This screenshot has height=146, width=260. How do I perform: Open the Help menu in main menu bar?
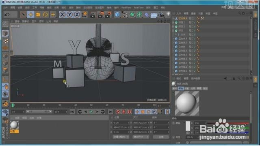coord(163,8)
